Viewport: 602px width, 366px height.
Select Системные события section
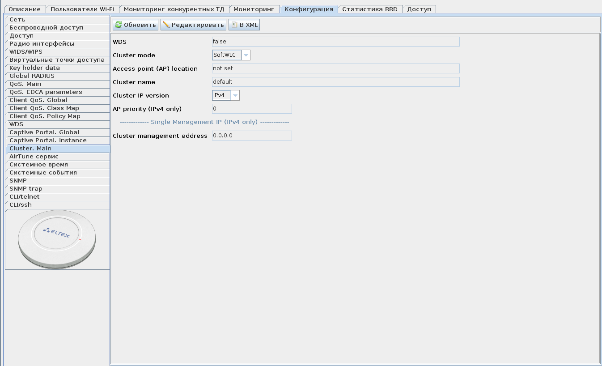57,173
